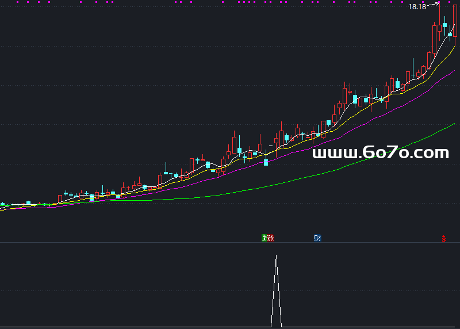Click the peak of the white indicator spike

click(x=276, y=256)
